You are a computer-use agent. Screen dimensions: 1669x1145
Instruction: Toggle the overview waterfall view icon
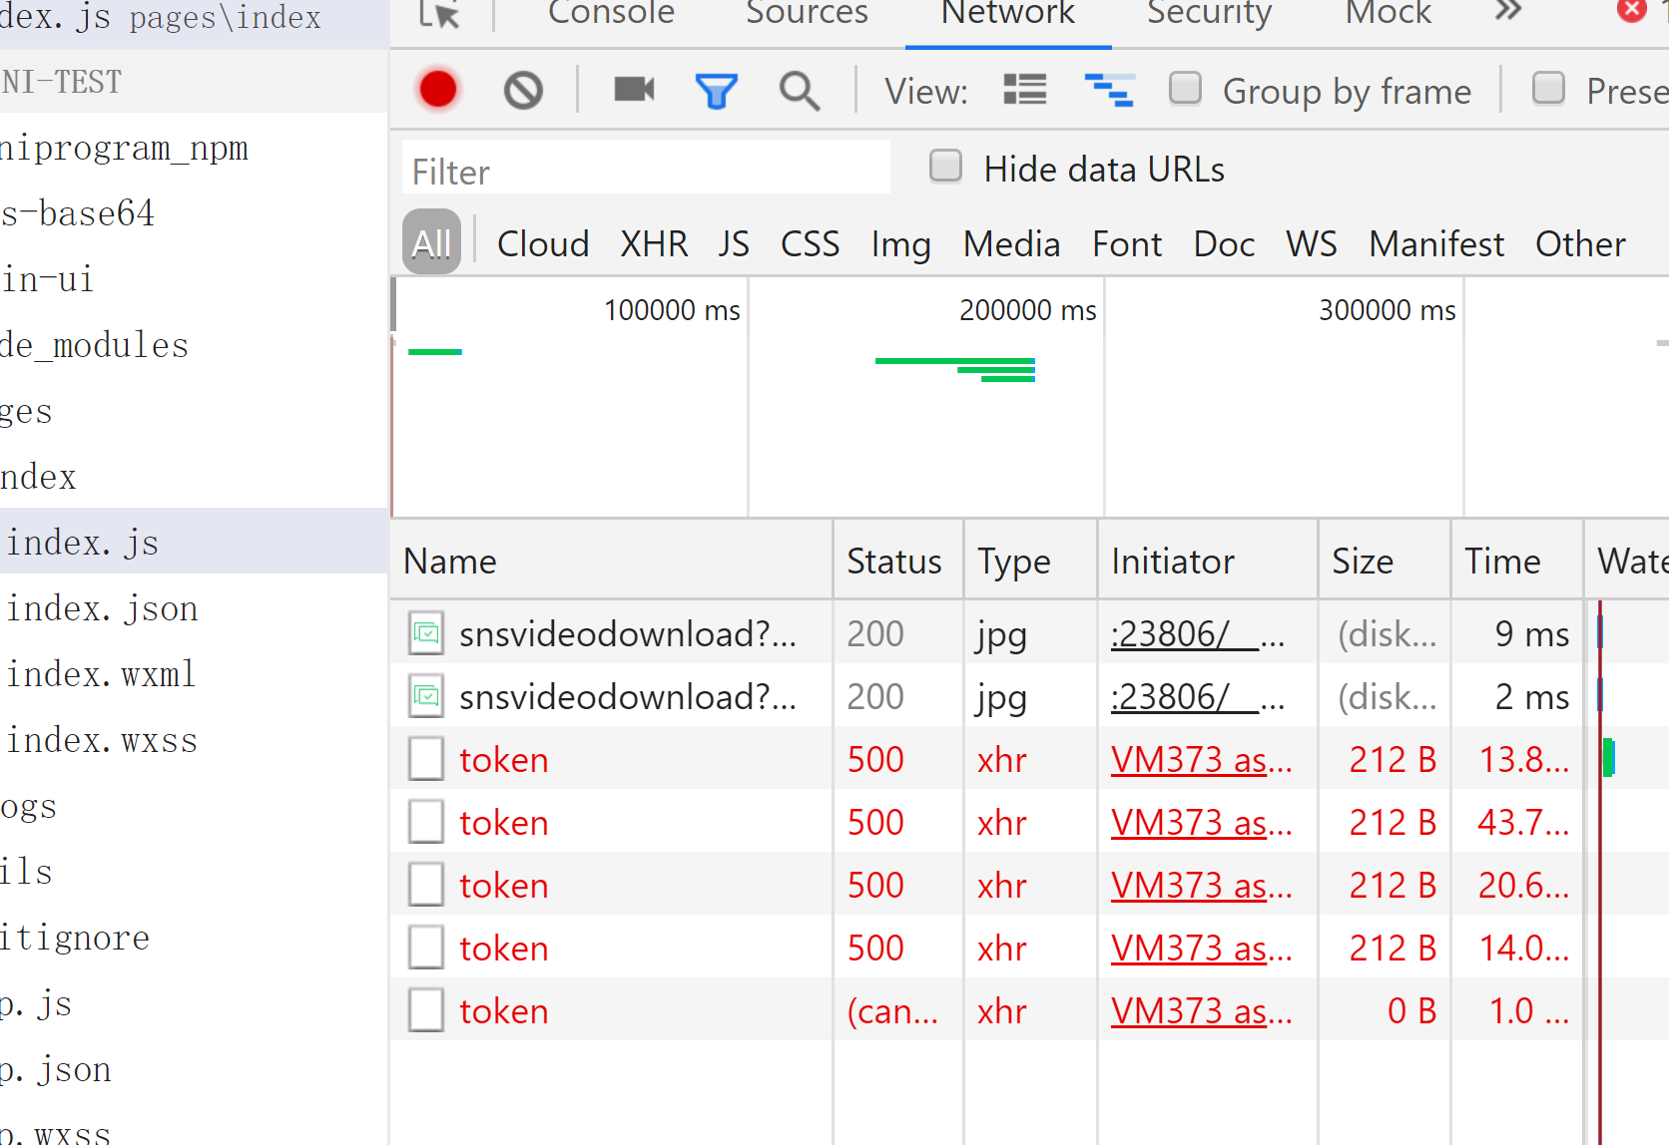point(1109,90)
